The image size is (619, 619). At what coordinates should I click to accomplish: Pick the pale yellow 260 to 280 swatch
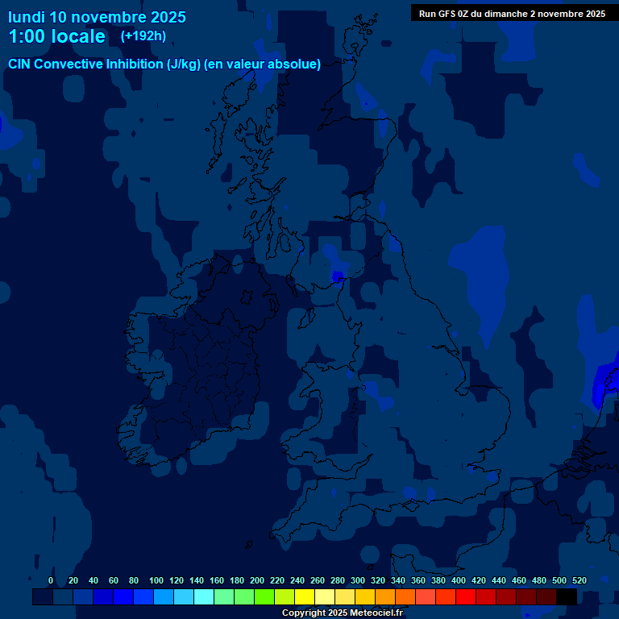[325, 596]
